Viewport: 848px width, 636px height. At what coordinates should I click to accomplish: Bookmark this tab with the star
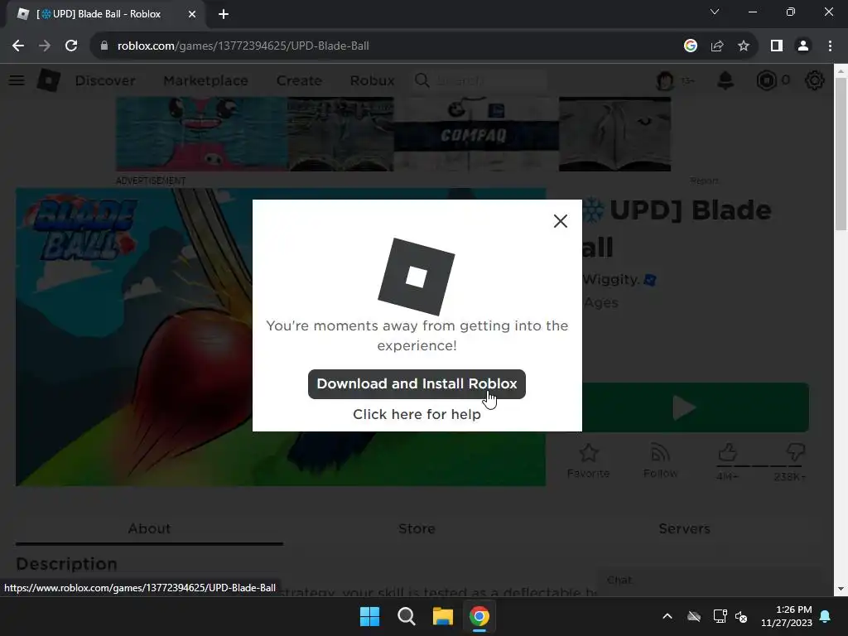(744, 46)
